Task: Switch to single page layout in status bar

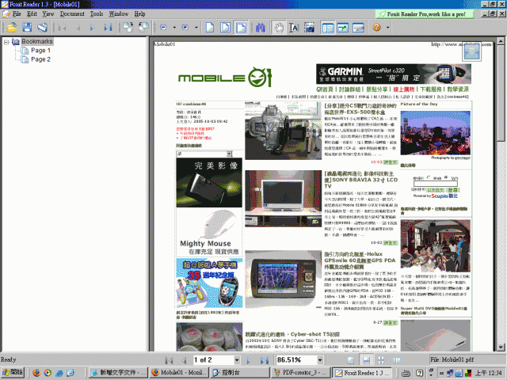Action: 350,360
